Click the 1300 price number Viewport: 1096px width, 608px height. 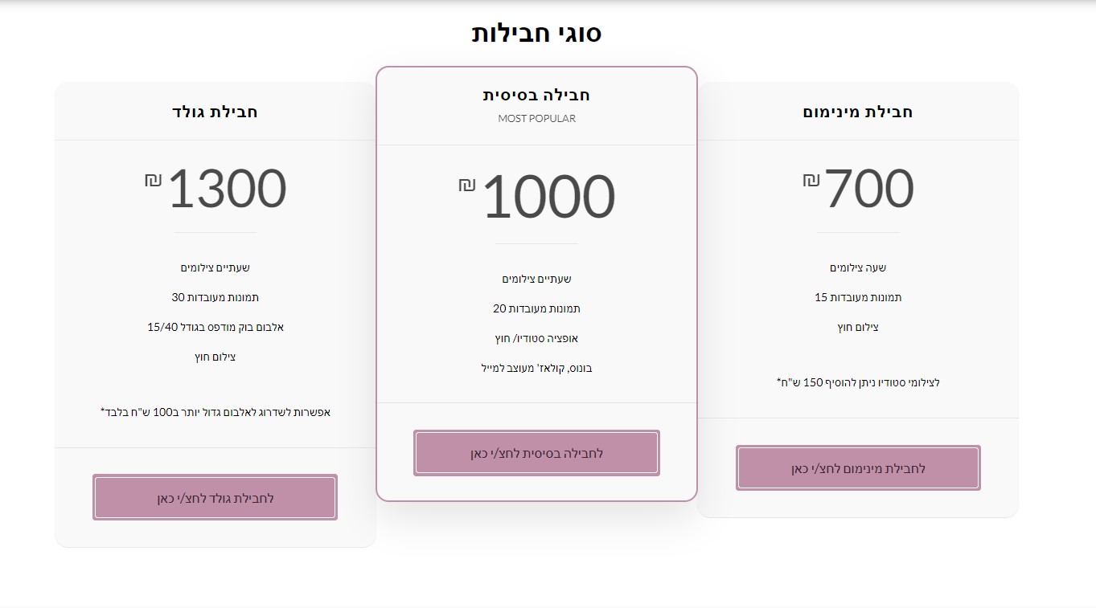pos(227,189)
